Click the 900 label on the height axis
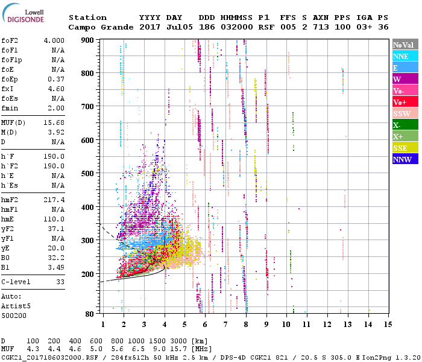This screenshot has height=362, width=422. [89, 40]
